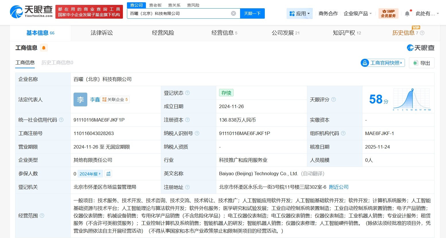Click the 天眼一下 search button
Image resolution: width=446 pixels, height=238 pixels.
pos(252,13)
